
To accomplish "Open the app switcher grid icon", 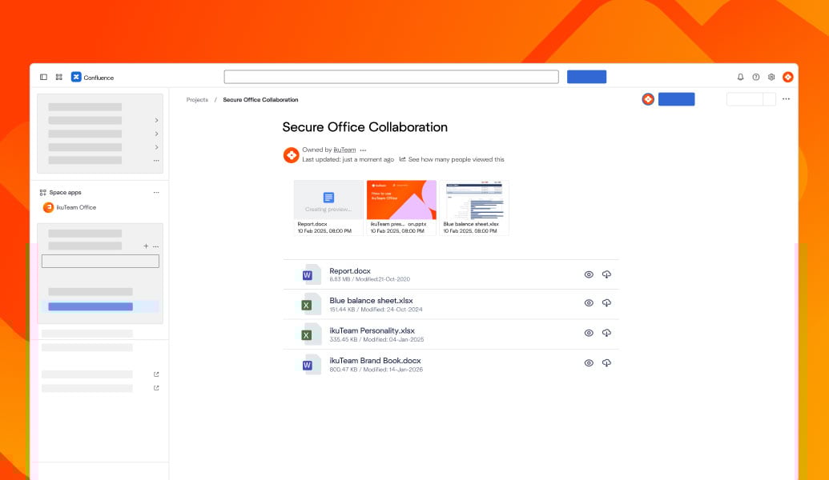I will 58,77.
